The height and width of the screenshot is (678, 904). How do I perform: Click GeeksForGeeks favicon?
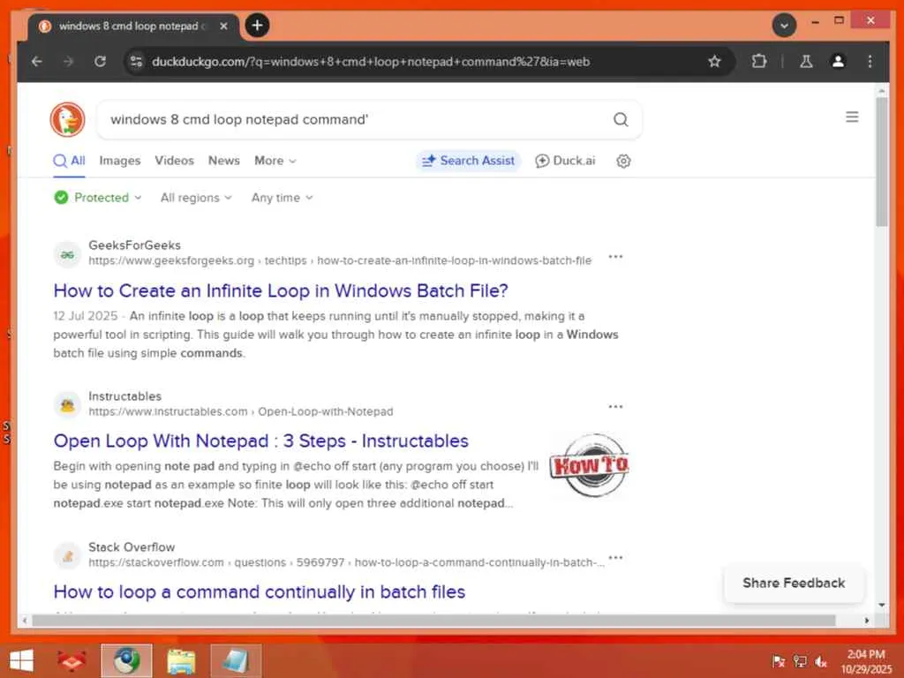[67, 254]
